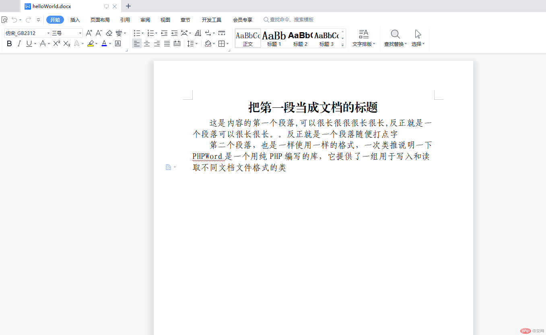
Task: Apply numbered list formatting
Action: (150, 33)
